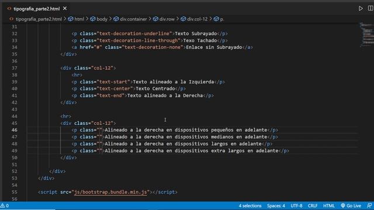
Task: Open the div.row breadcrumb
Action: coord(167,19)
